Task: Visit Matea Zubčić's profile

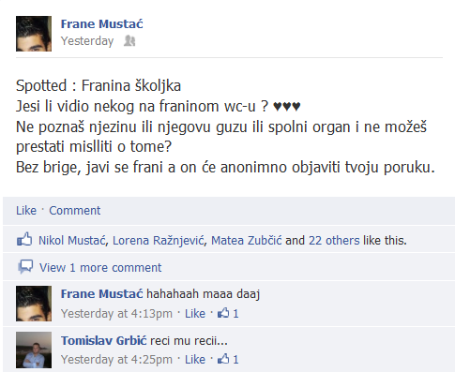Action: pos(246,241)
